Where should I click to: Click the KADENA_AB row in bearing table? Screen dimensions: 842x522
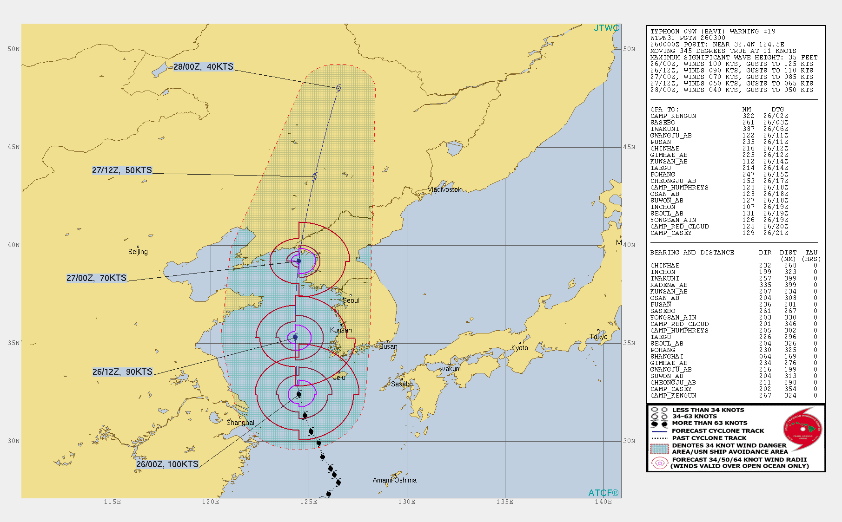coord(734,285)
